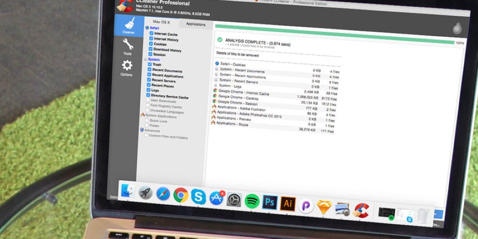478x239 pixels.
Task: Open the App Store with badge
Action: click(217, 198)
